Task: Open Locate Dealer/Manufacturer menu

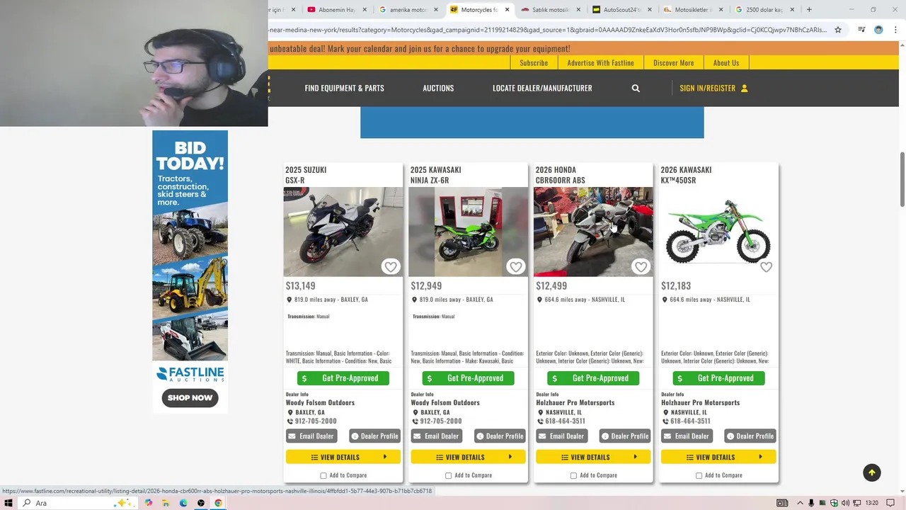Action: (x=542, y=88)
